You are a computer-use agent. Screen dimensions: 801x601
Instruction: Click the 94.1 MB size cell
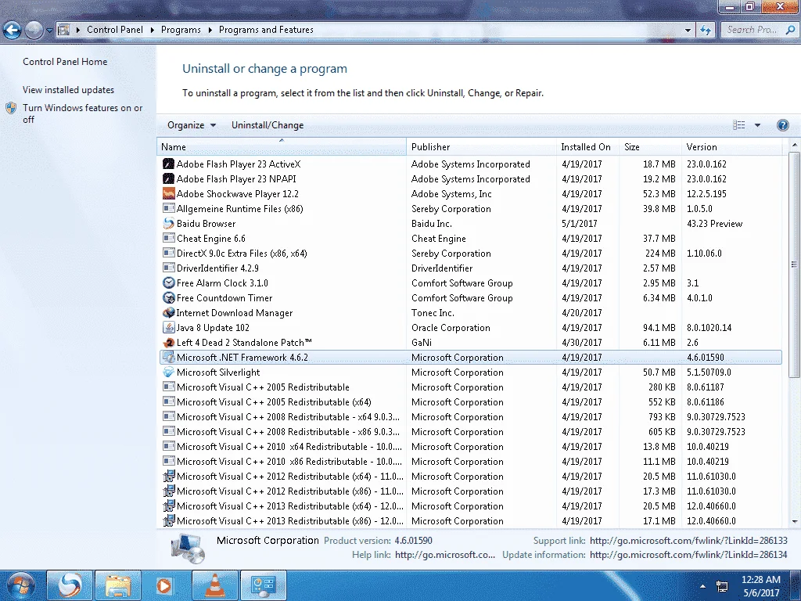[x=659, y=328]
